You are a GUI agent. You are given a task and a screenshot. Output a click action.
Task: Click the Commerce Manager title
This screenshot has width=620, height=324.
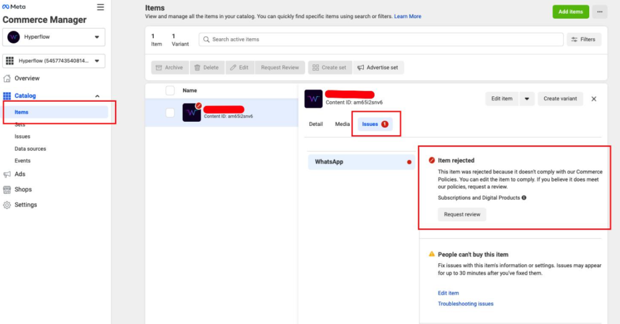(x=44, y=20)
